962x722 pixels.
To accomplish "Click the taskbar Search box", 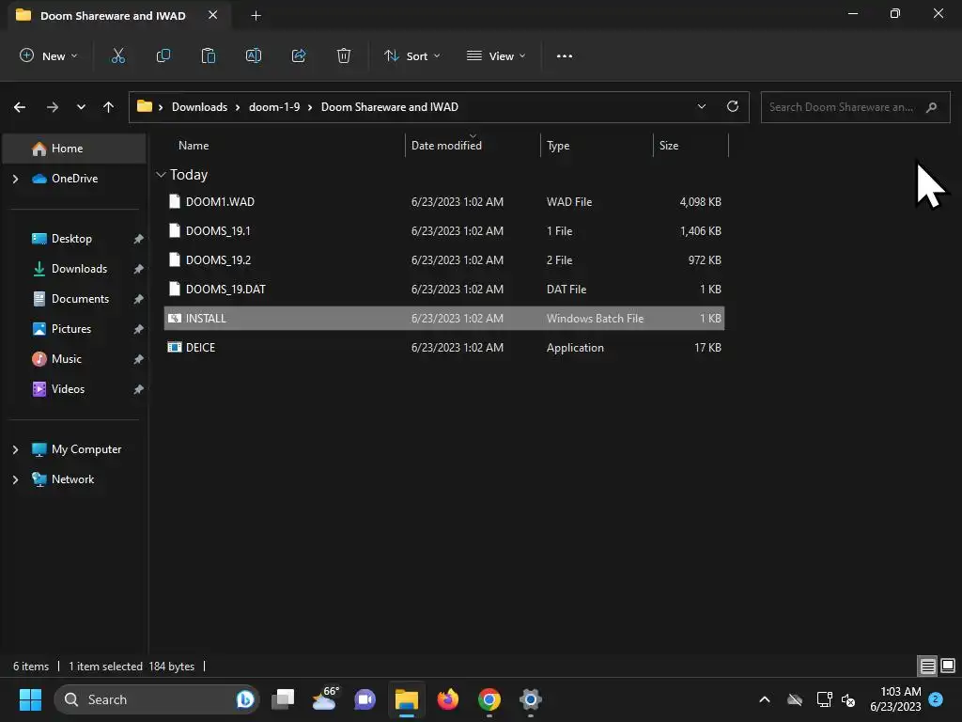I will point(157,699).
